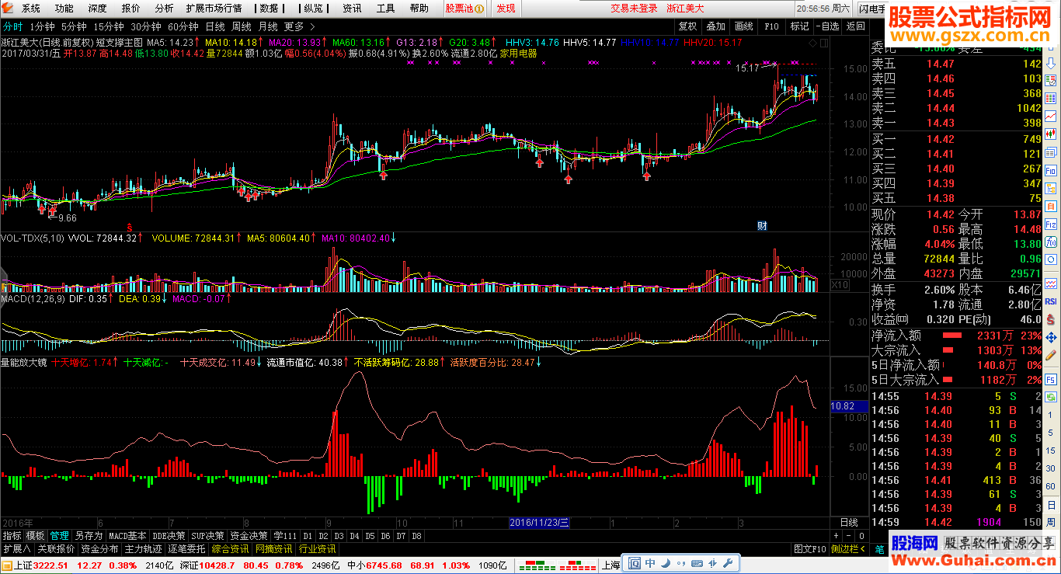
Task: Open the quote list icon in right toolbar
Action: point(1052,80)
